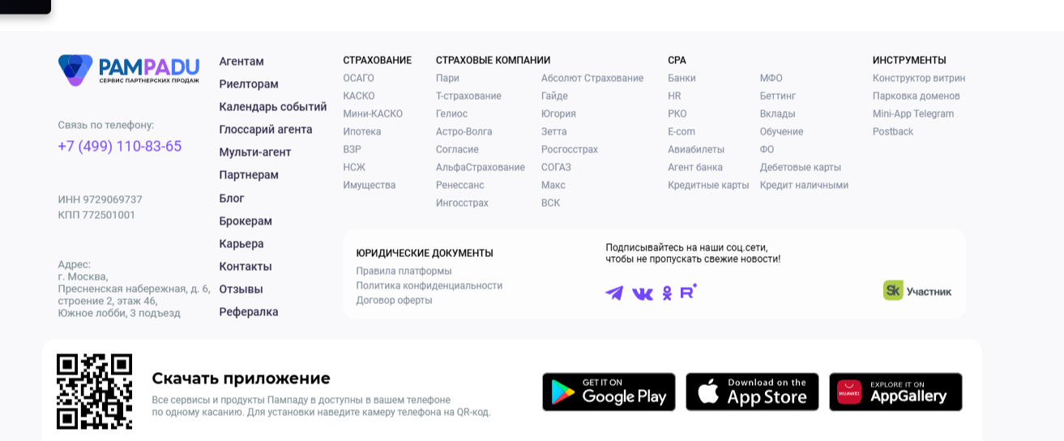This screenshot has height=441, width=1064.
Task: Open the Google Play store badge
Action: point(609,392)
